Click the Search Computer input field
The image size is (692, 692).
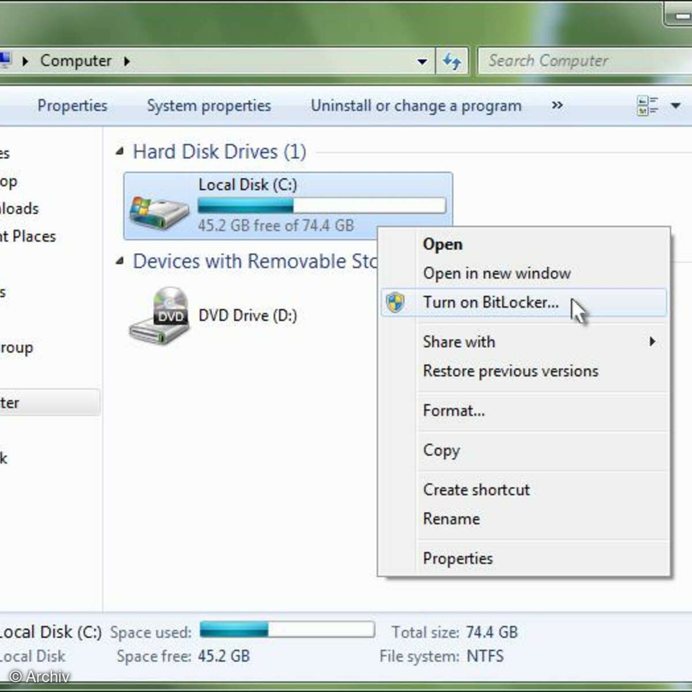click(582, 61)
